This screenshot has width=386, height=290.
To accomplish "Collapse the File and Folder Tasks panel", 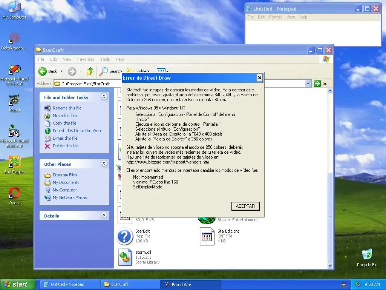I will 104,97.
